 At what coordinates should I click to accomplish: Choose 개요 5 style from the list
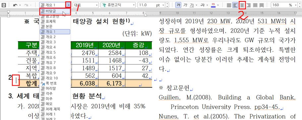pos(55,53)
